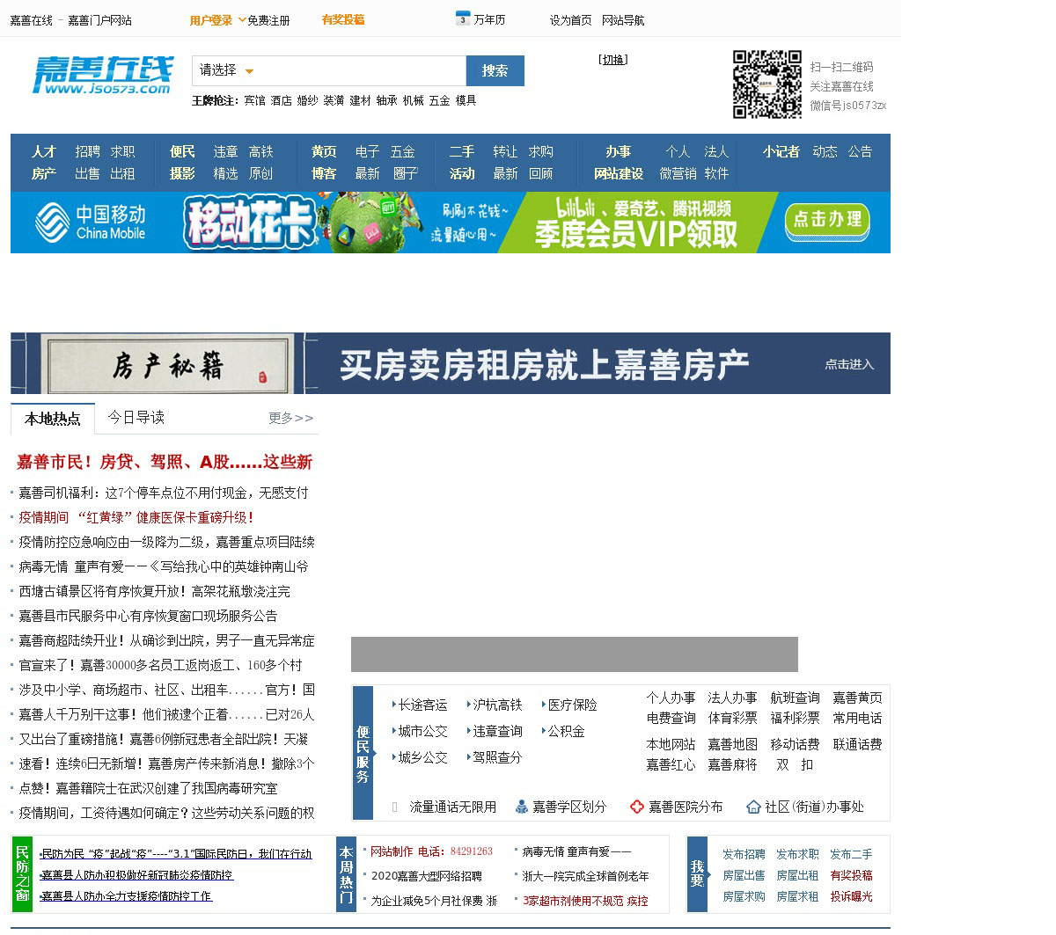Click 城市公交 in 便民服务
The width and height of the screenshot is (1056, 935).
pos(422,731)
